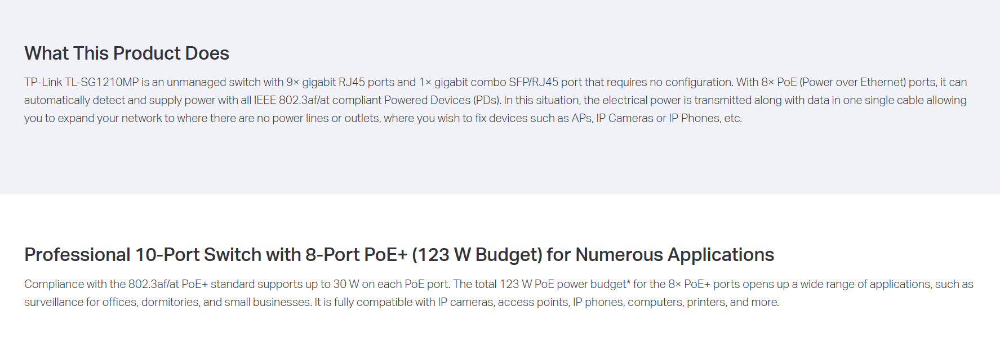Click the word "IEEE" in the description
Image resolution: width=1000 pixels, height=351 pixels.
[265, 100]
